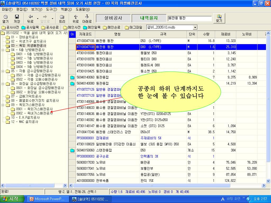The width and height of the screenshot is (271, 203).
Task: Open the 도구(T) menu
Action: (x=52, y=9)
